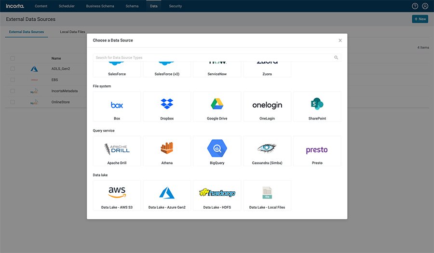Select the Box data source
Image resolution: width=434 pixels, height=253 pixels.
(117, 107)
